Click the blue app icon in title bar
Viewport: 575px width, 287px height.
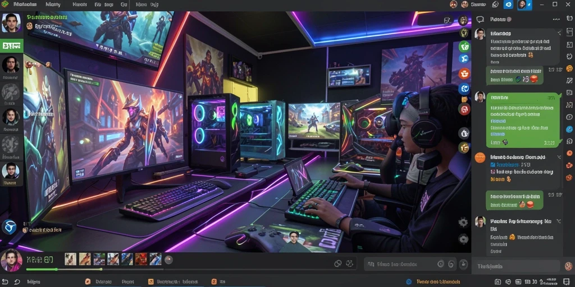pos(508,4)
